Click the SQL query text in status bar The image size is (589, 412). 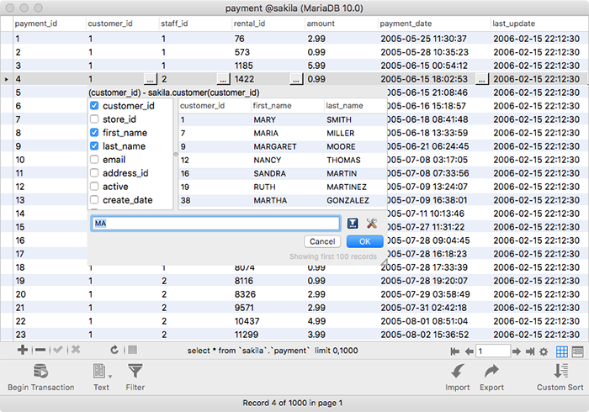pos(273,351)
